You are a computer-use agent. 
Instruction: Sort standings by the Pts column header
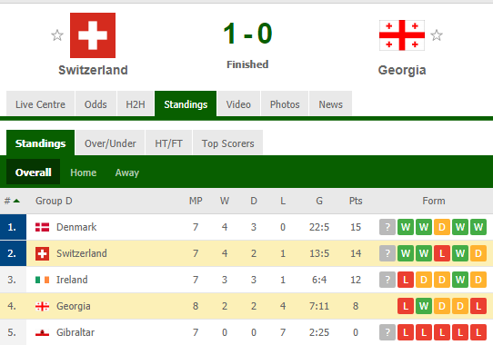point(356,201)
